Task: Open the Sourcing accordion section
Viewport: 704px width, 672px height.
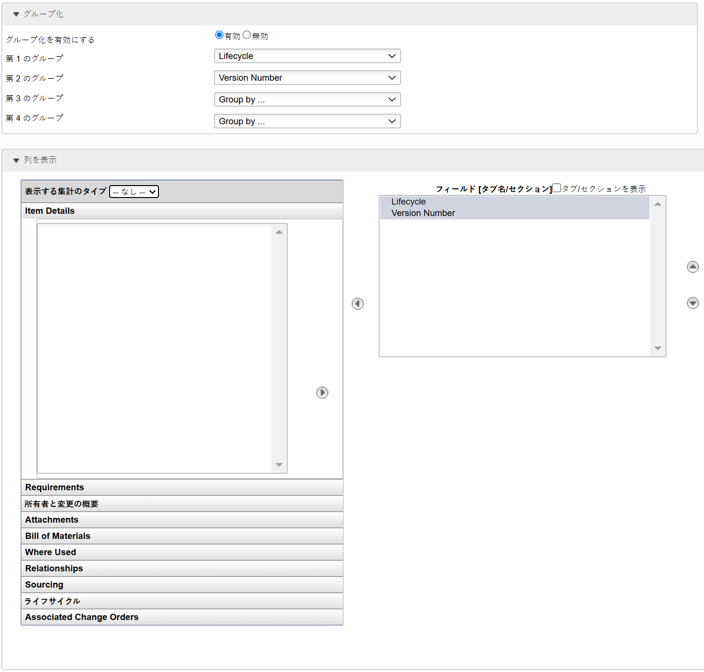Action: [182, 585]
